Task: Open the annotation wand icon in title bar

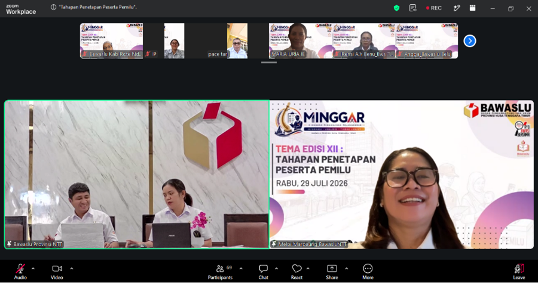Action: (x=456, y=8)
